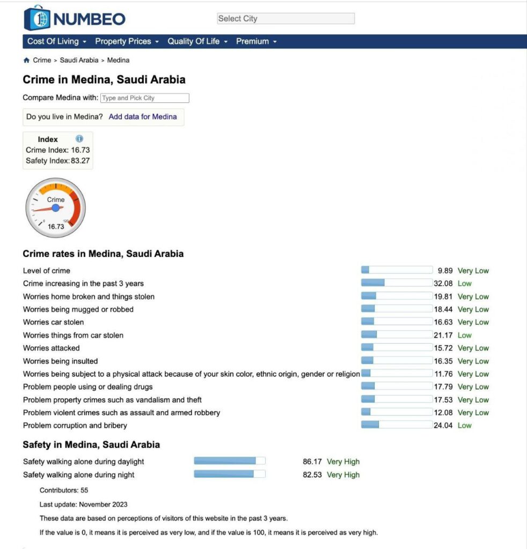Image resolution: width=527 pixels, height=549 pixels.
Task: Click the Crime Index: 16.73 text
Action: (58, 150)
